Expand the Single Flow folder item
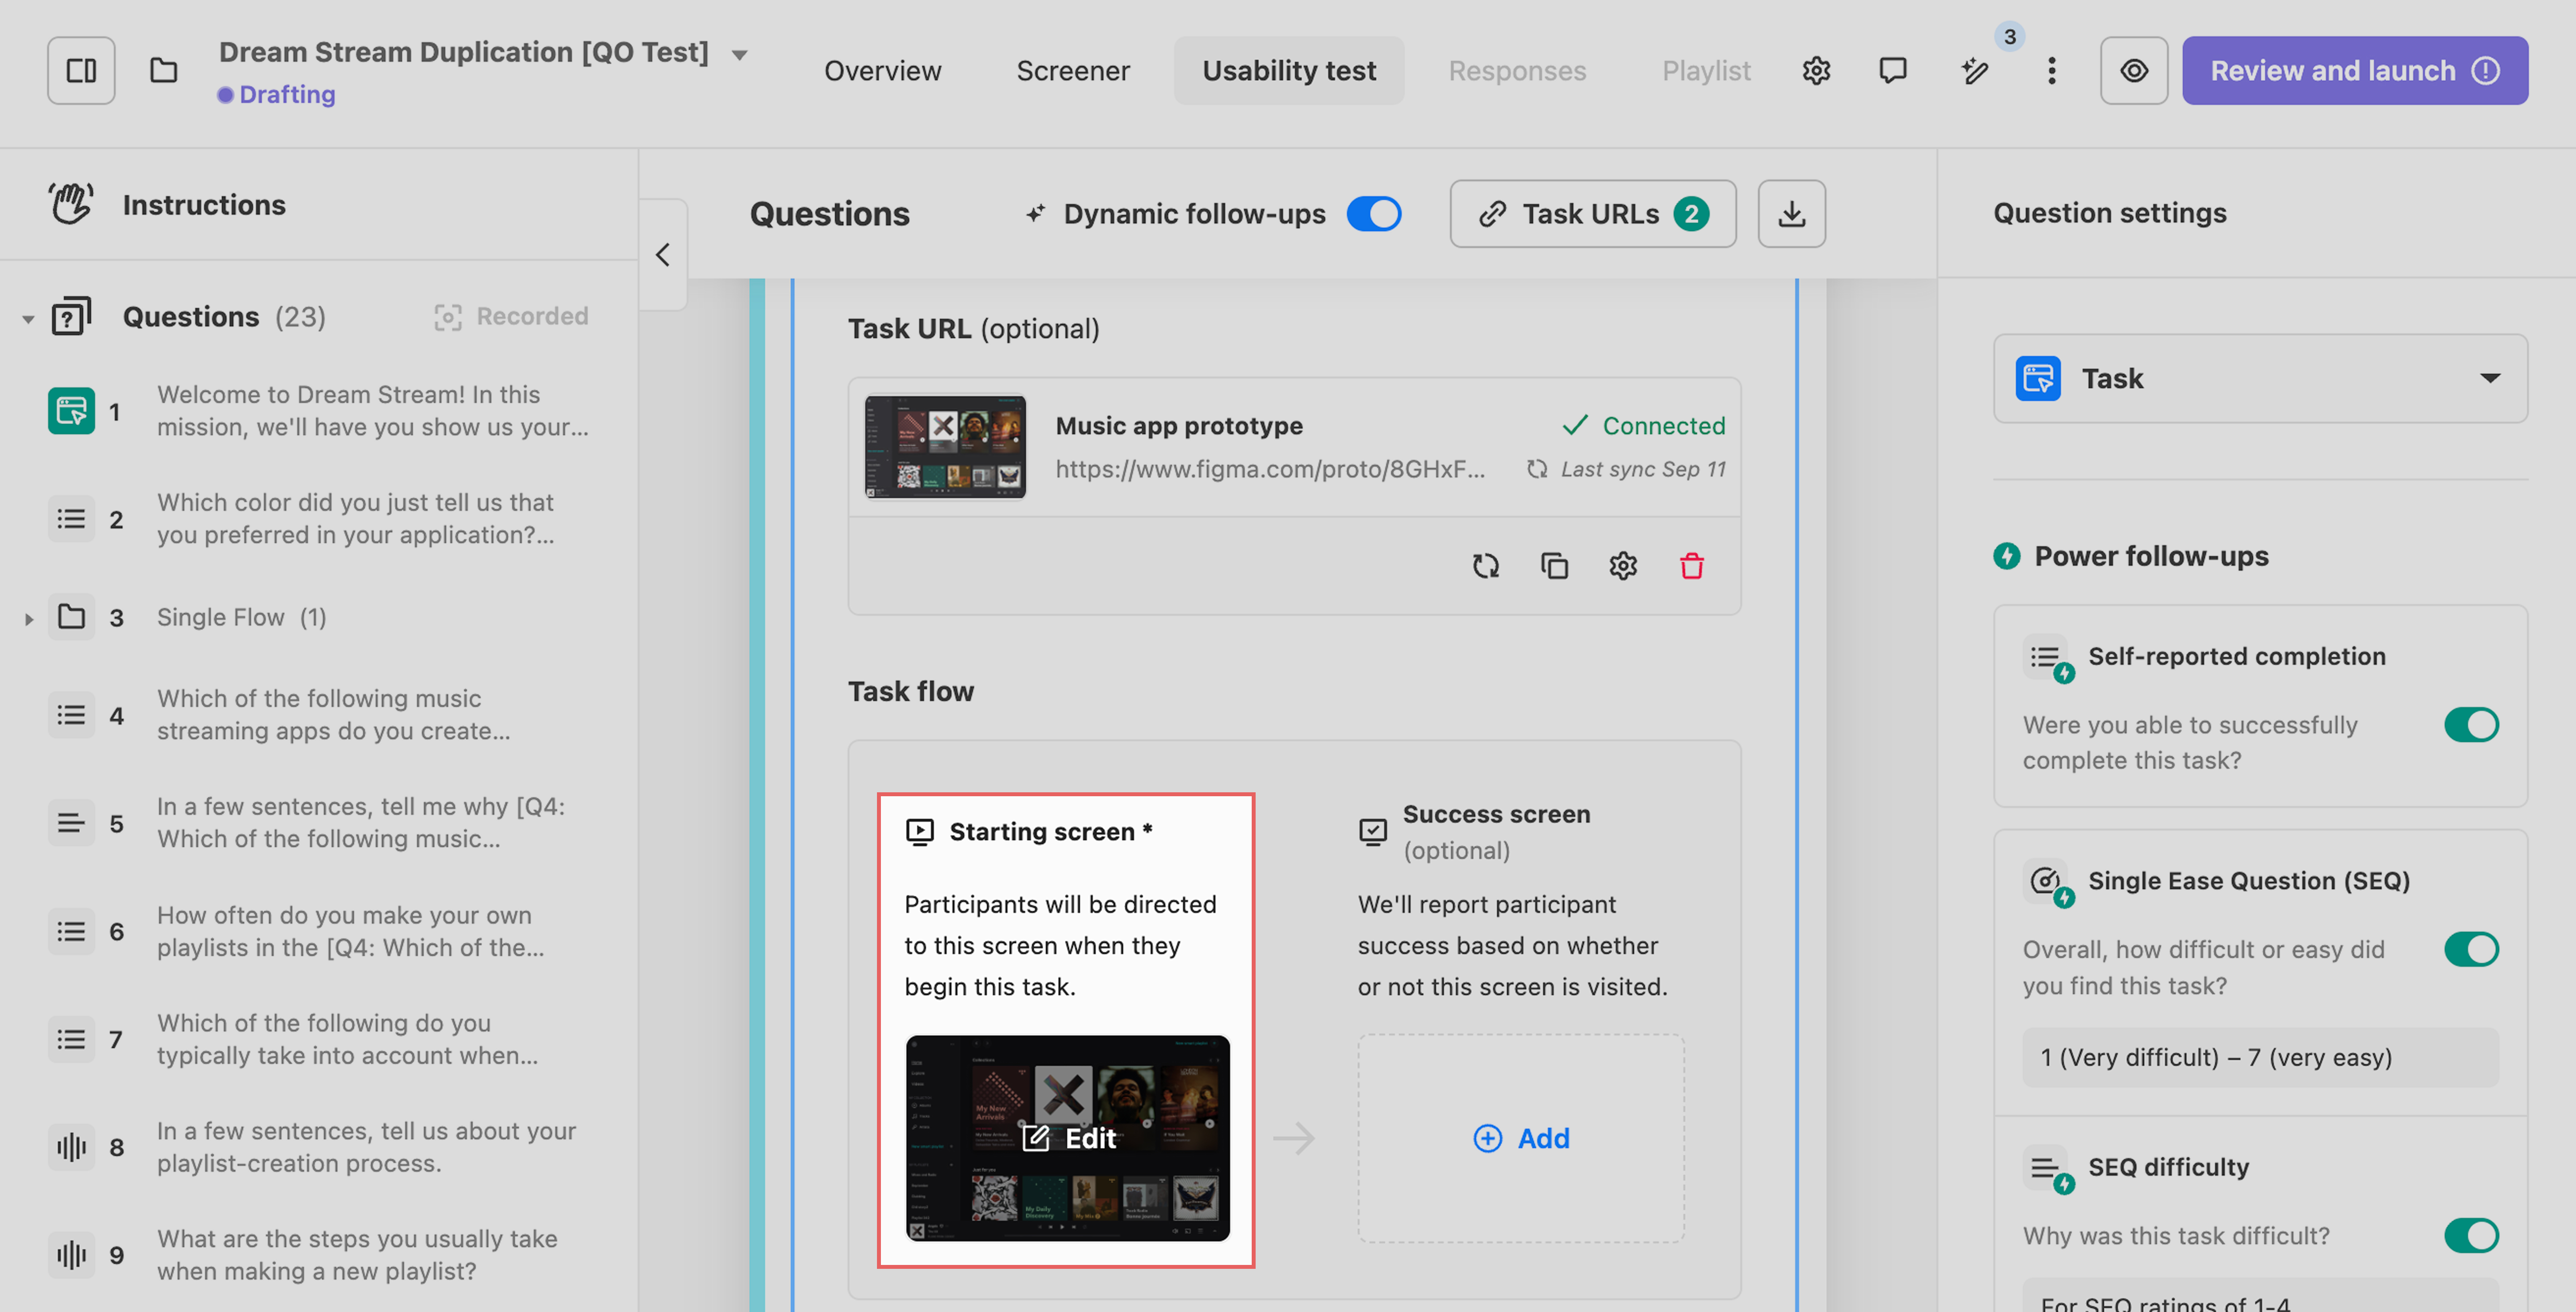 click(x=29, y=619)
